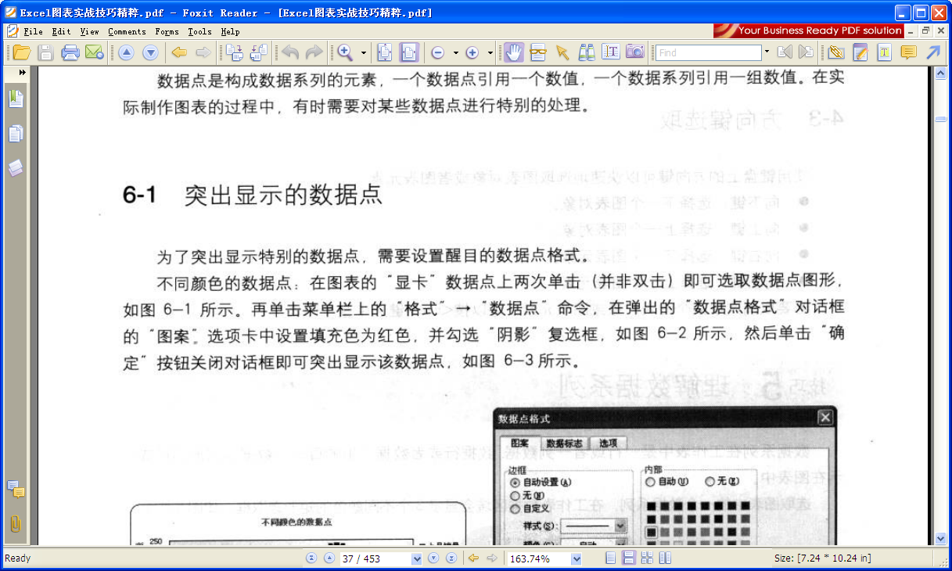The height and width of the screenshot is (571, 952).
Task: Open the Find options dropdown arrow
Action: coord(767,52)
